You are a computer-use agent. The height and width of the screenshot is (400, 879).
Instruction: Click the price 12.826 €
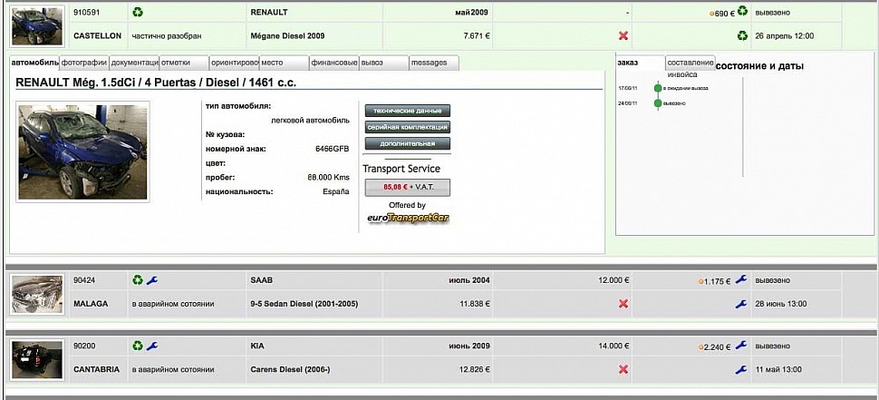click(475, 370)
